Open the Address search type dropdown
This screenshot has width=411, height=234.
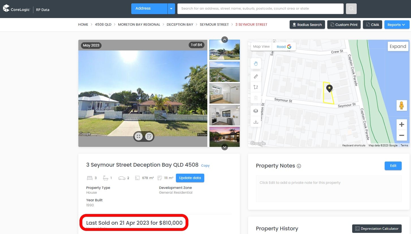tap(171, 9)
